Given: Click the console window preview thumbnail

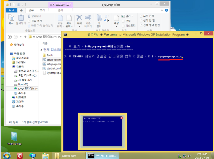Looking at the screenshot, I should [103, 131].
